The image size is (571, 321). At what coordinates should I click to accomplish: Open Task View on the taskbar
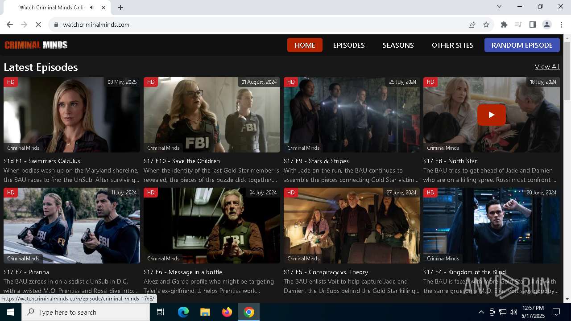[x=161, y=312]
